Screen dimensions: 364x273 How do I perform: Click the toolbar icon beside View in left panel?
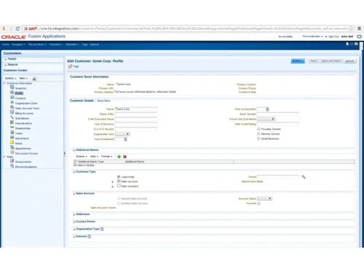34,79
